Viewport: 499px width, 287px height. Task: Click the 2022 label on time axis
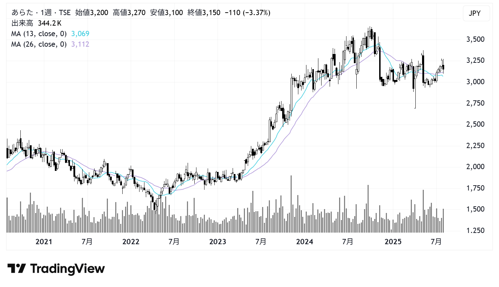click(131, 242)
